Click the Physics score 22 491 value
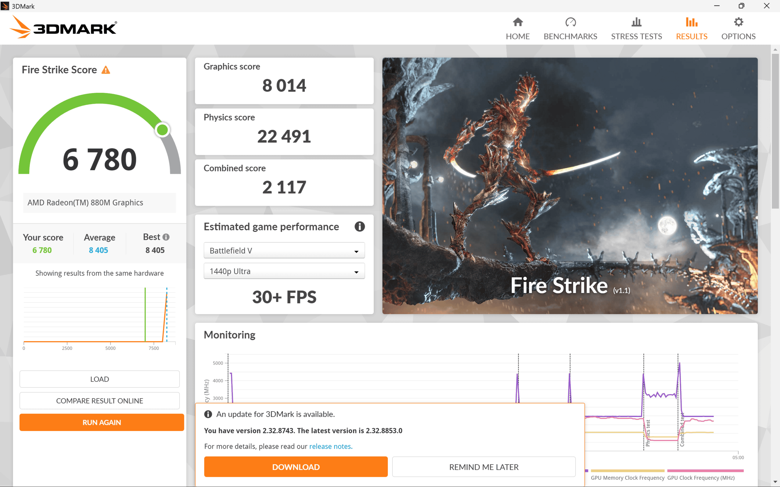This screenshot has width=780, height=487. click(x=284, y=137)
